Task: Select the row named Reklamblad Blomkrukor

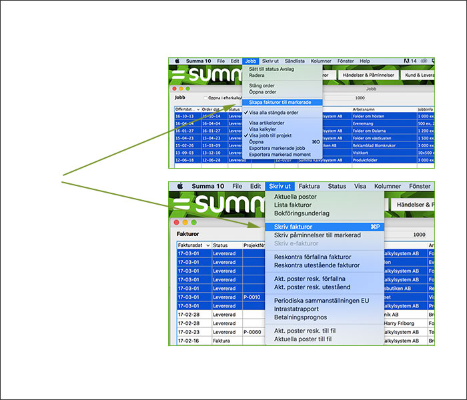Action: pyautogui.click(x=304, y=145)
